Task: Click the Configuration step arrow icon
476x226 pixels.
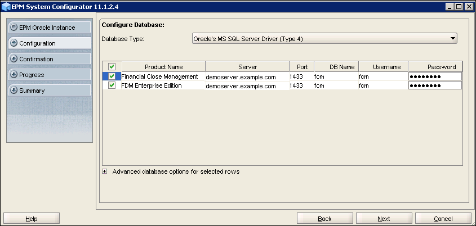Action: pos(14,43)
